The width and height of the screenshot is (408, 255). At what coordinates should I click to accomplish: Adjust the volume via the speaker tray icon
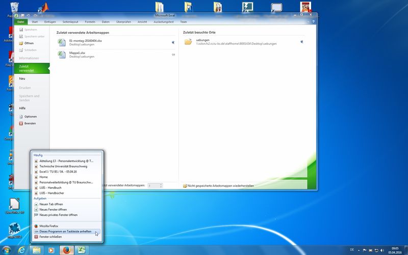click(382, 250)
